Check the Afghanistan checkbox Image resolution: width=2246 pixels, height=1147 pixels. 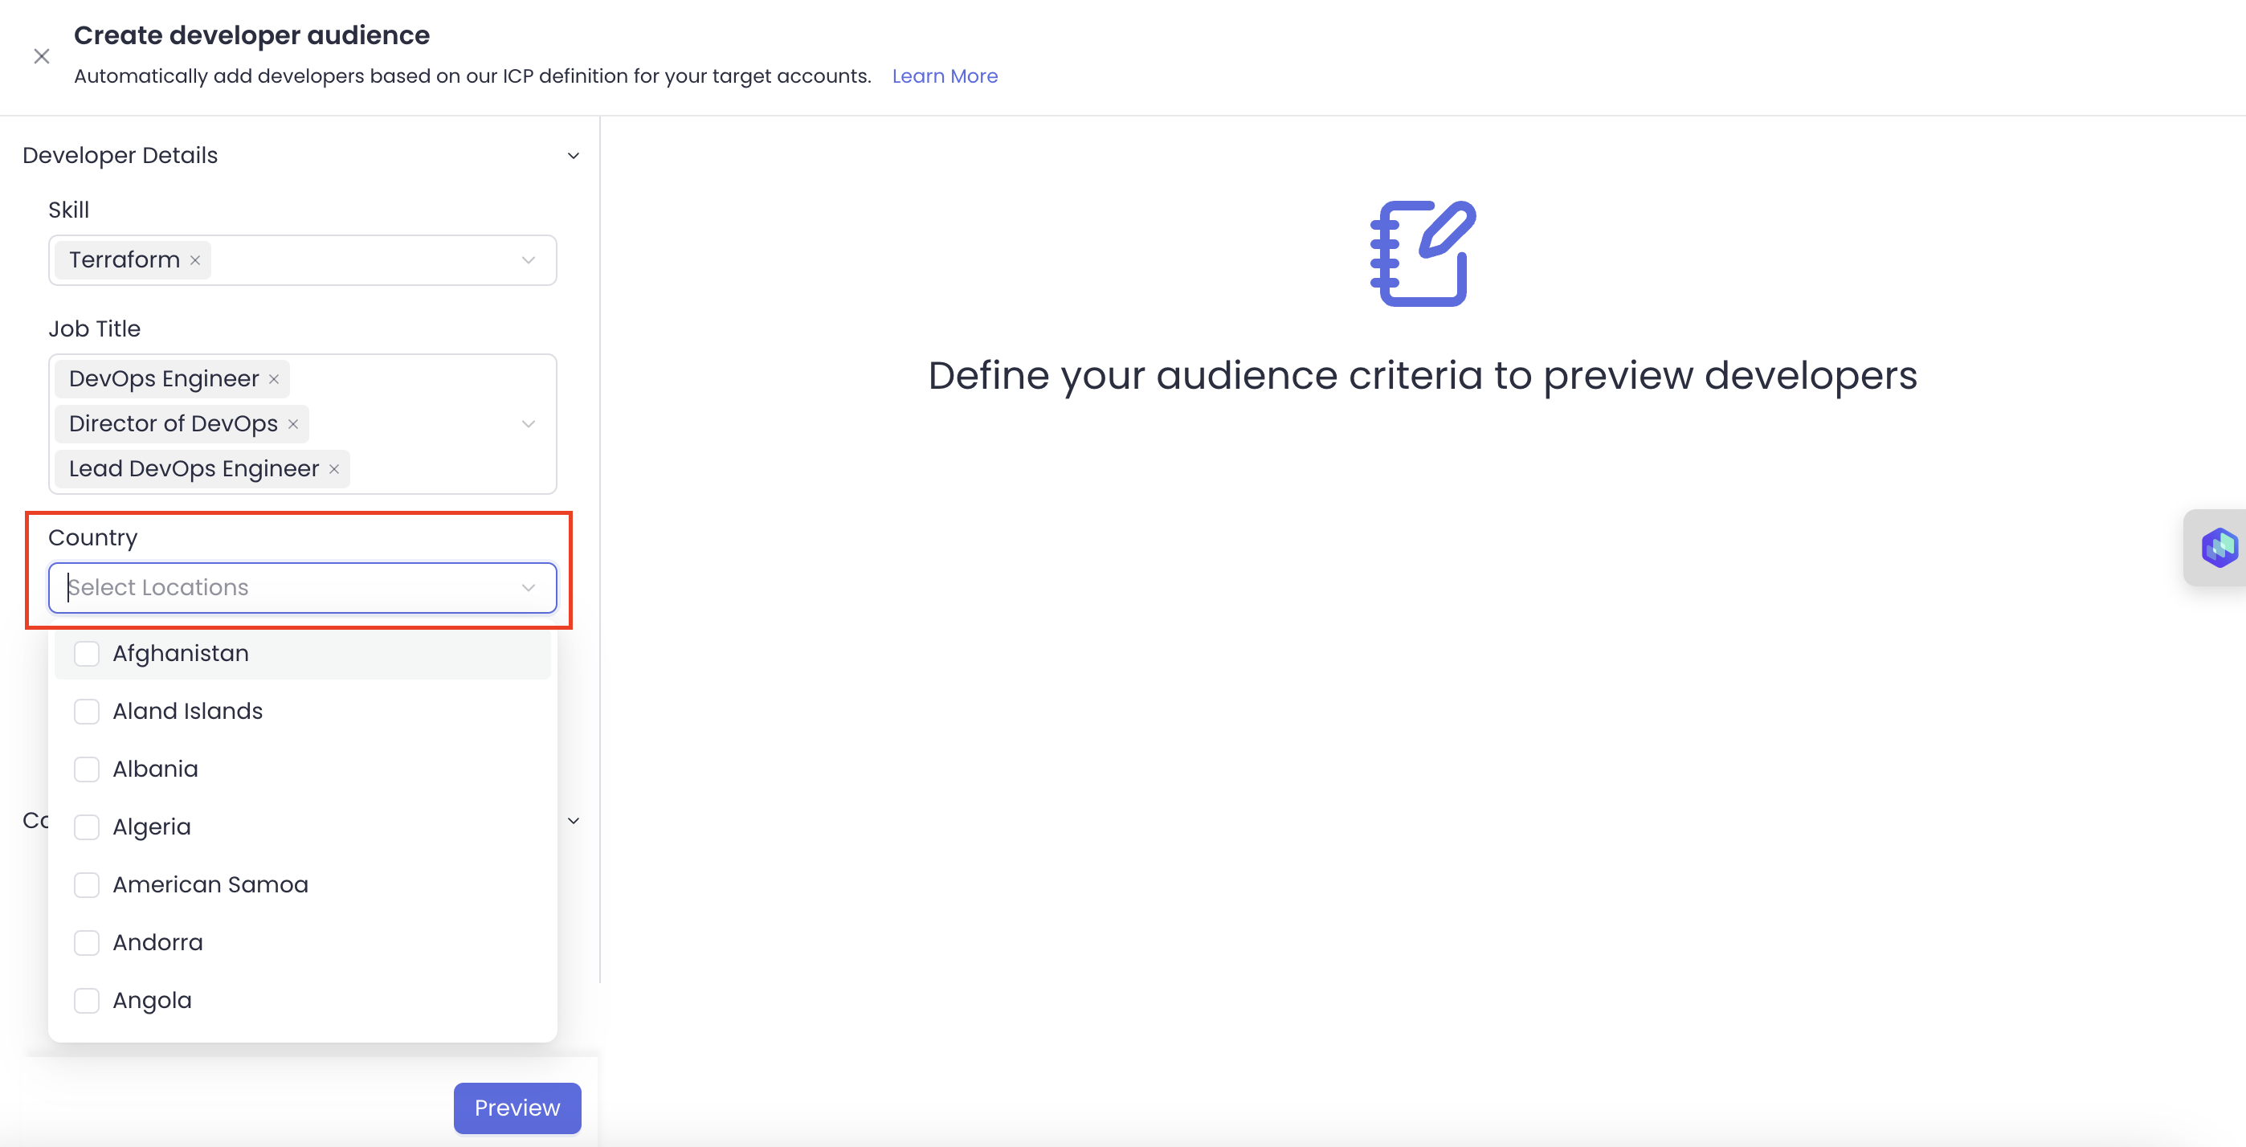tap(86, 654)
